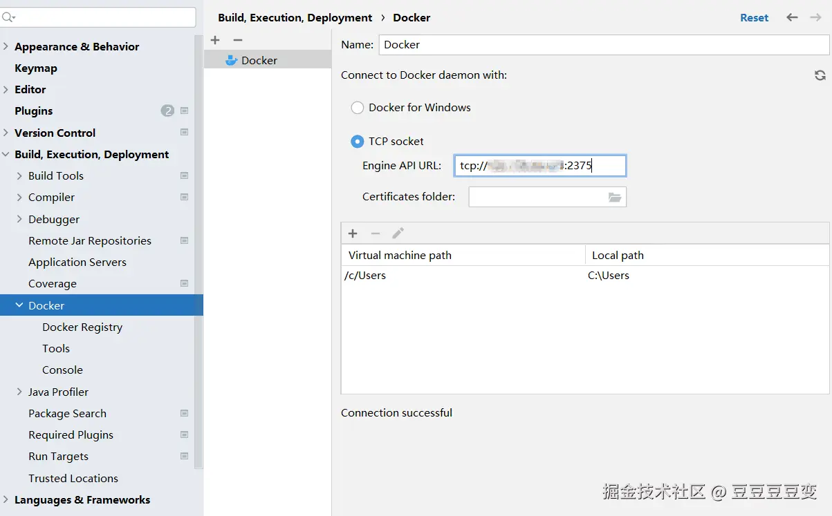
Task: Expand the Version Control section
Action: [6, 133]
